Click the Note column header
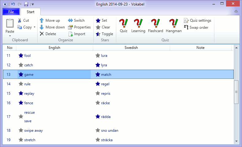Viewport: 242px width, 147px height. point(200,48)
